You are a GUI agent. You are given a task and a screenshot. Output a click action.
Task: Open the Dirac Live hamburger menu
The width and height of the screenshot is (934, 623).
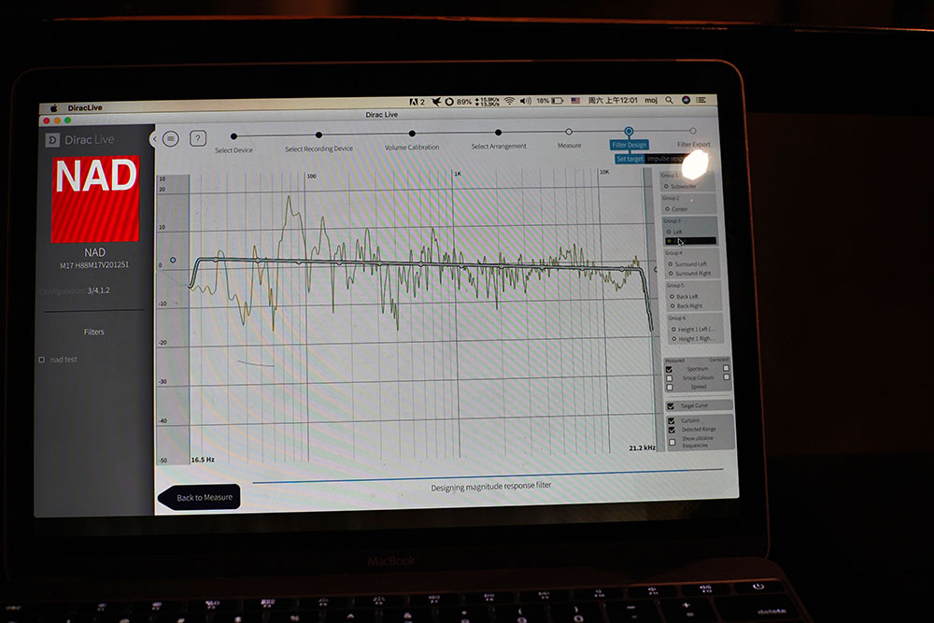coord(170,139)
